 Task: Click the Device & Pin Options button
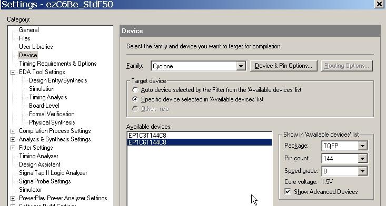coord(284,66)
